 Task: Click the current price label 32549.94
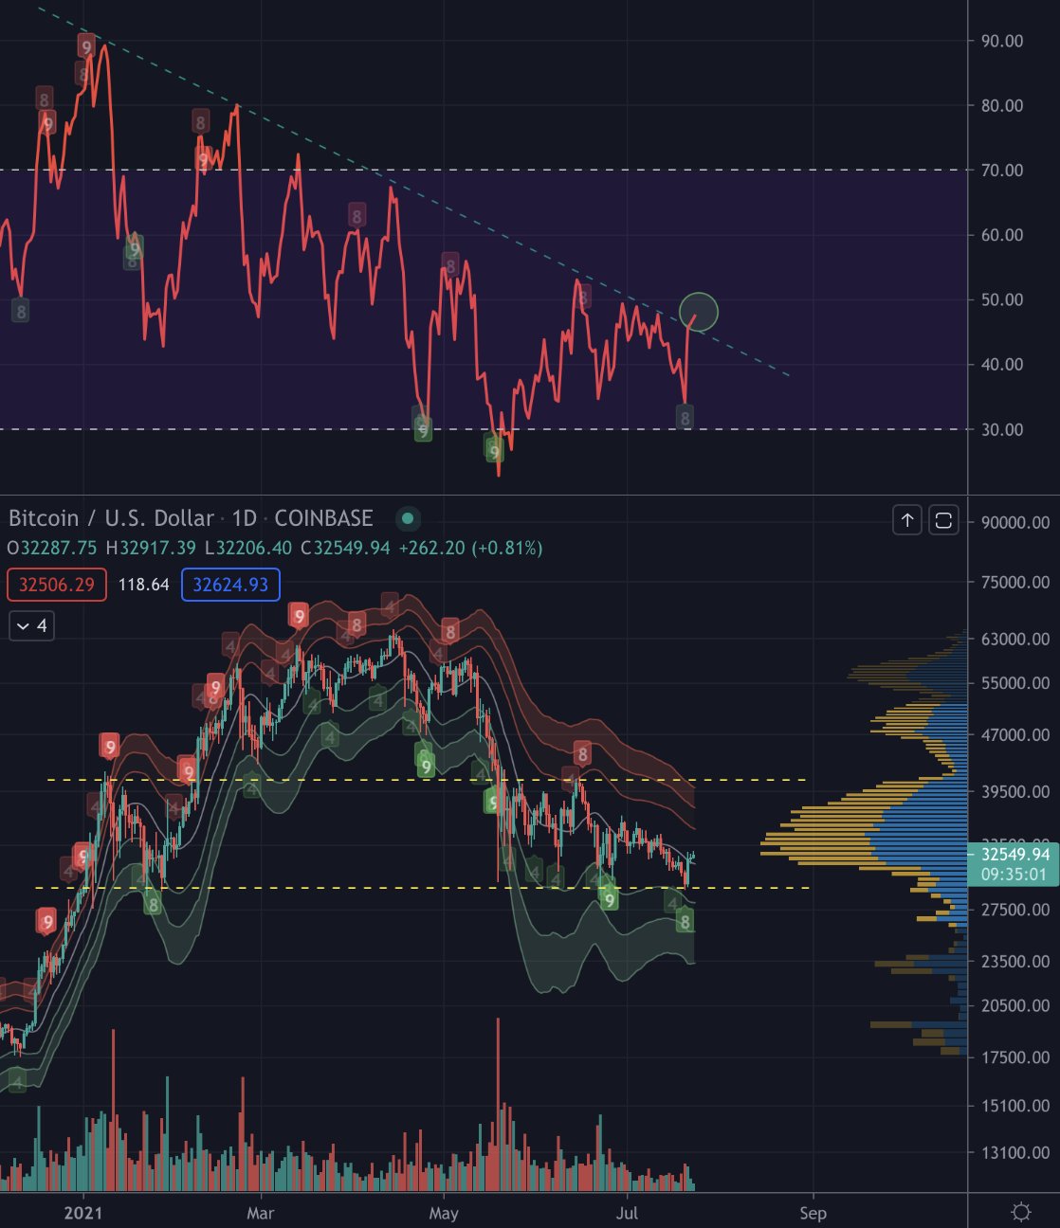(1014, 855)
